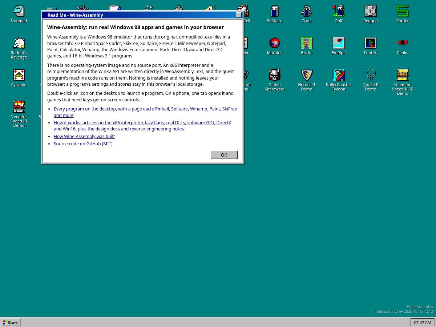Click the Heroes II Demo icon

pos(307,80)
